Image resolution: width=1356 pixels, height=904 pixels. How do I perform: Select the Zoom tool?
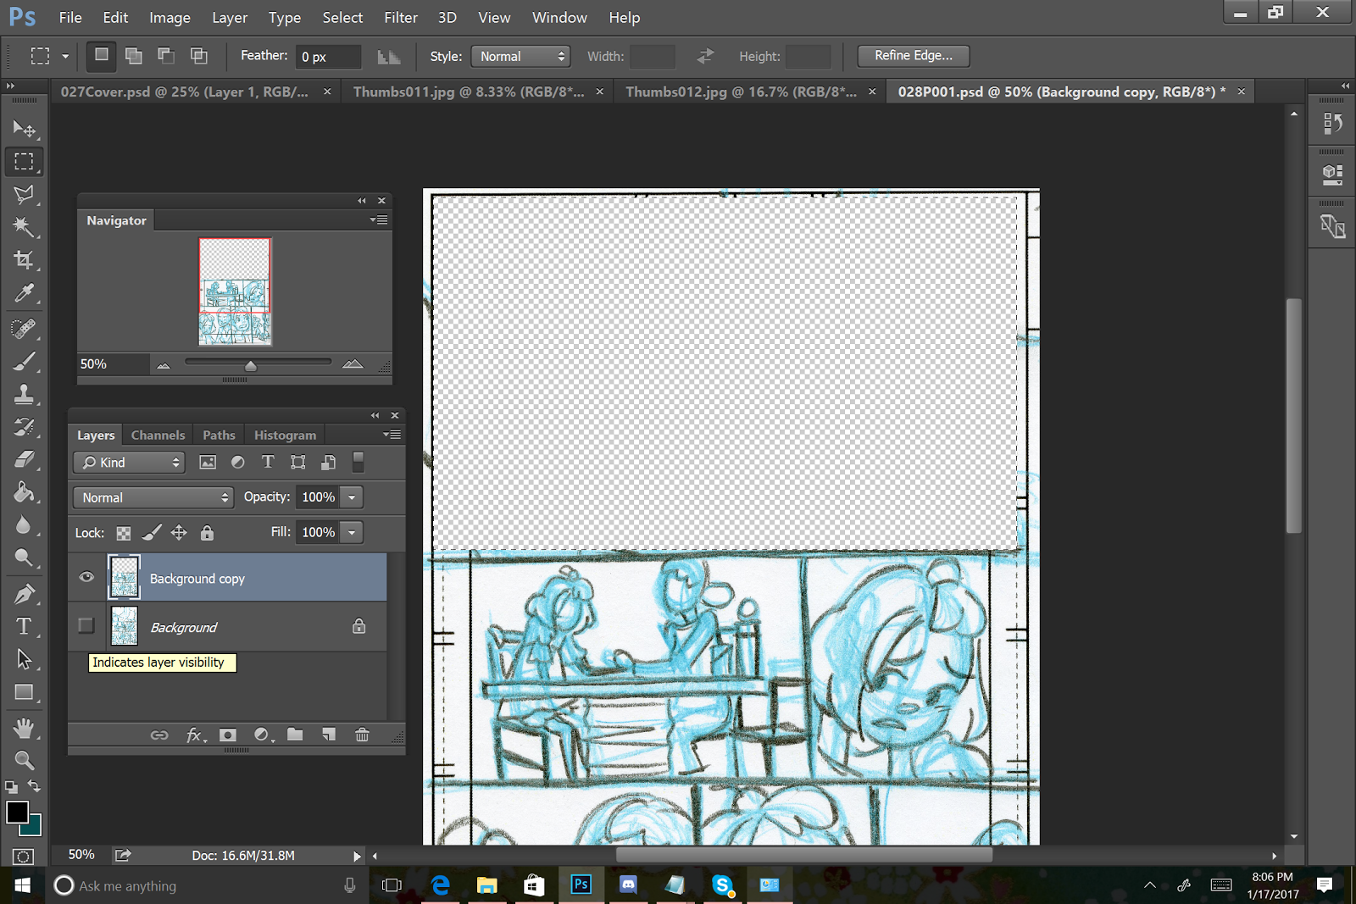[24, 761]
